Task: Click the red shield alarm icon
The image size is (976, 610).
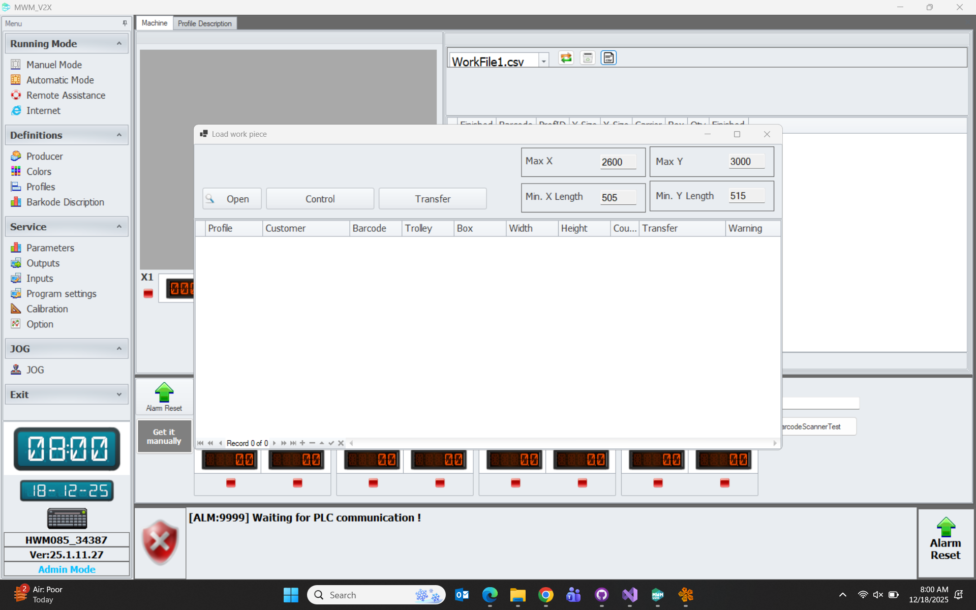Action: click(x=160, y=542)
